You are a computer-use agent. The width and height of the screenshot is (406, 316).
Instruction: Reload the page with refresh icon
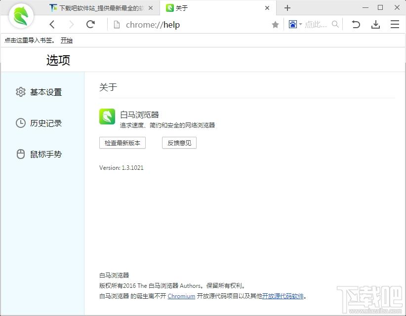[90, 24]
